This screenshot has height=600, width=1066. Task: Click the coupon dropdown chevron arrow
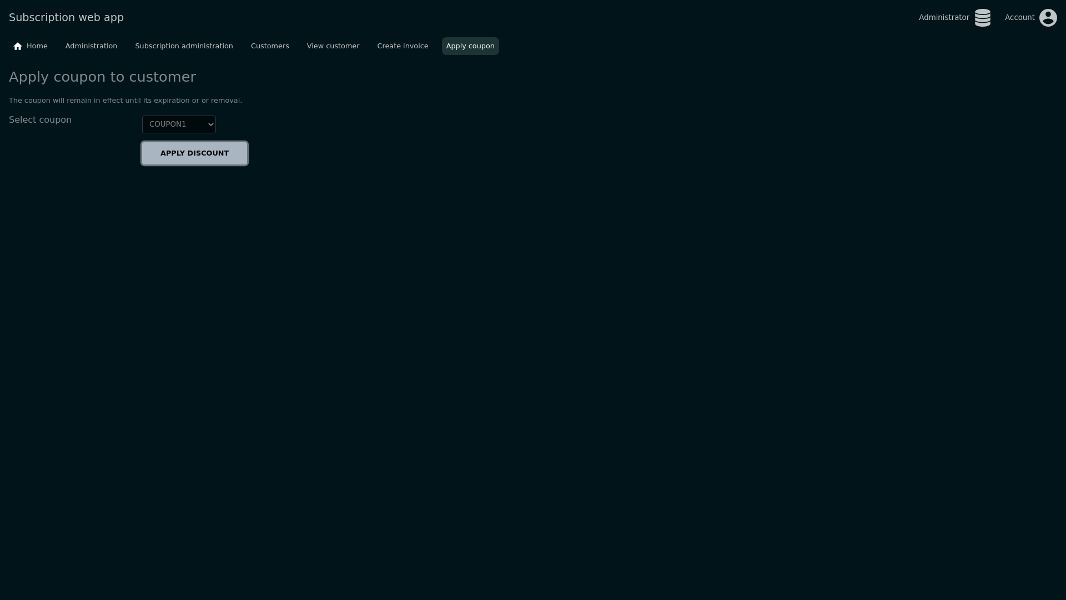[x=211, y=124]
